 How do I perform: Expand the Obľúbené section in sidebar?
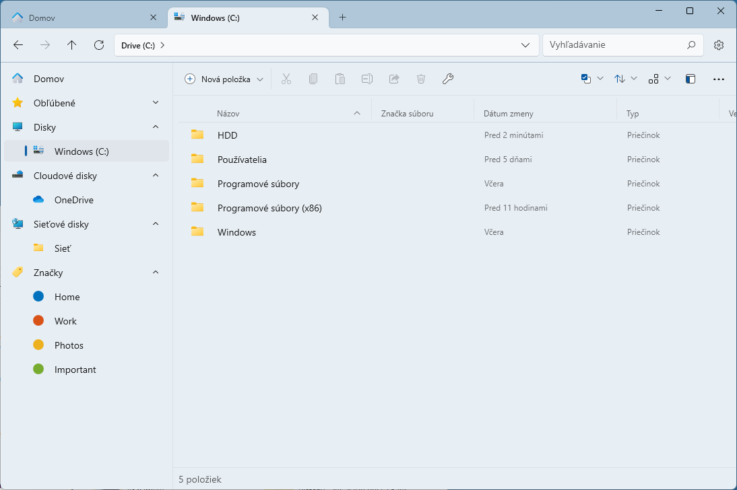point(156,103)
